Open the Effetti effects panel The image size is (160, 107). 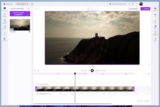[x=155, y=21]
